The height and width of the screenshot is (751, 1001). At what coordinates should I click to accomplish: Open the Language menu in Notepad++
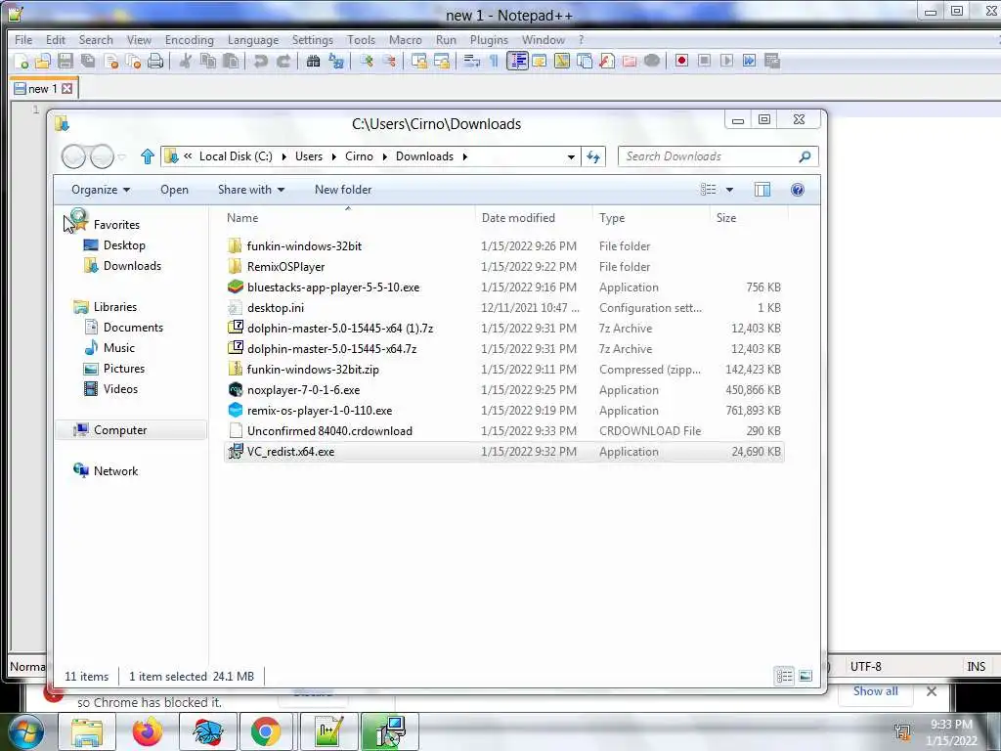coord(253,39)
